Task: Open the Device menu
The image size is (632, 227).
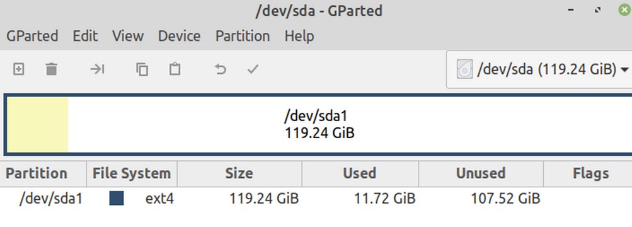Action: (x=179, y=37)
